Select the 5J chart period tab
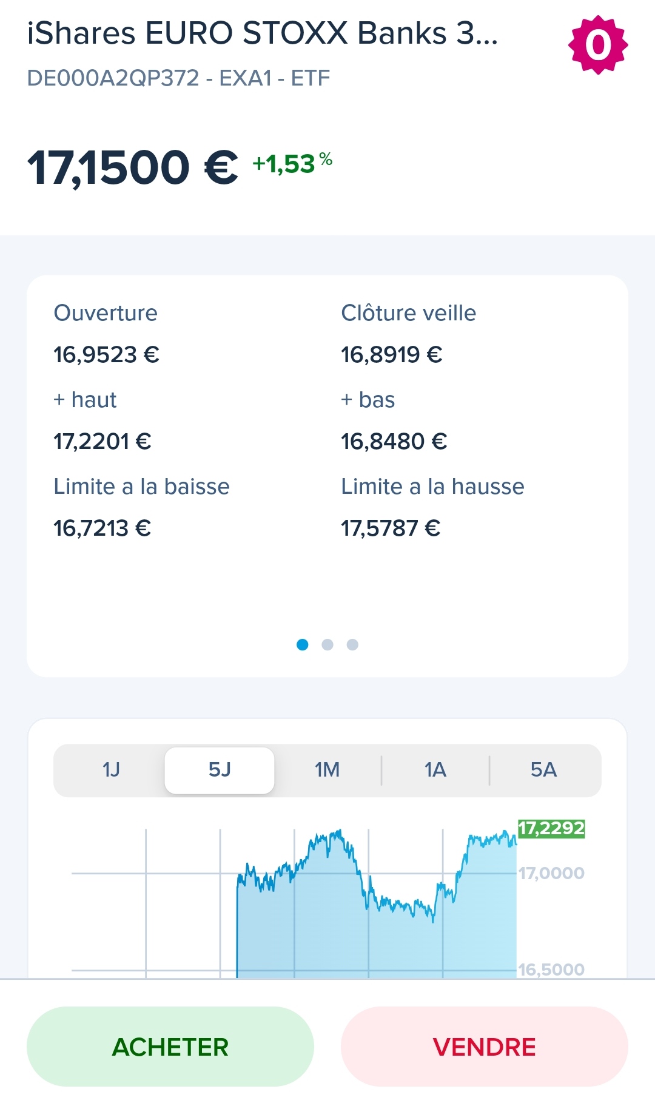655x1103 pixels. tap(220, 770)
